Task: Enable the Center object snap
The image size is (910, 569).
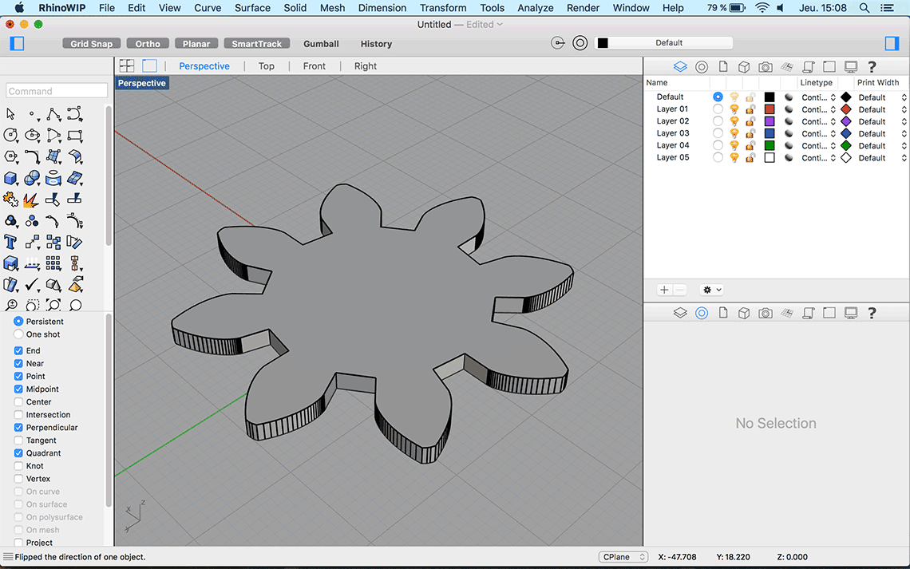Action: (x=18, y=402)
